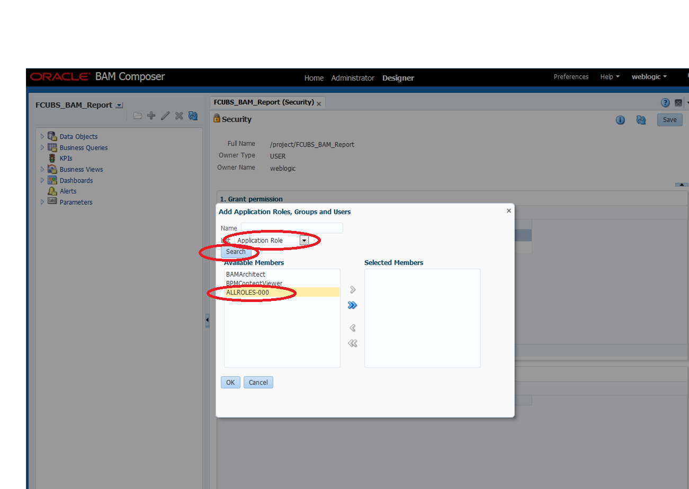Confirm dialog with the OK button

[230, 383]
